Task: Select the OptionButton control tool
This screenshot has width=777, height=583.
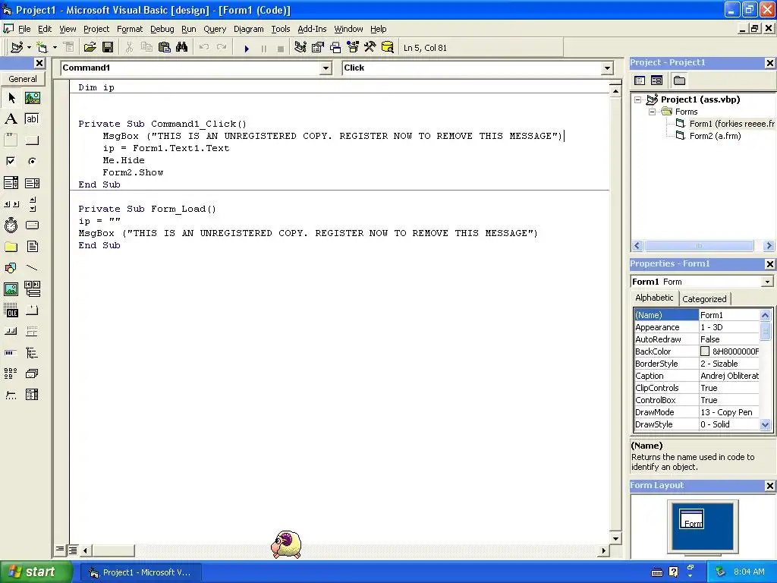Action: pyautogui.click(x=32, y=161)
